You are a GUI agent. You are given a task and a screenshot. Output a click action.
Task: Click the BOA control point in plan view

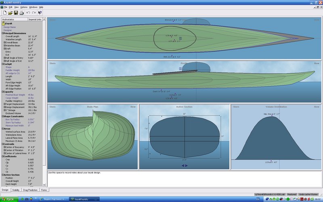[173, 21]
